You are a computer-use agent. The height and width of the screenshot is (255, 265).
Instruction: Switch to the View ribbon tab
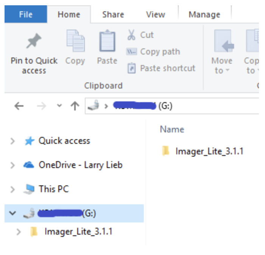coord(156,15)
